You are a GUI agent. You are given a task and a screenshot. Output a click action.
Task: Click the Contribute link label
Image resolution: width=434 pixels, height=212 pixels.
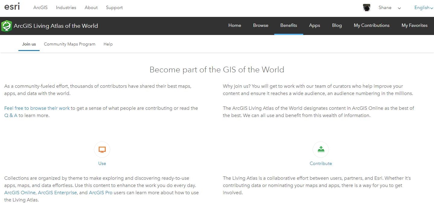pos(321,163)
